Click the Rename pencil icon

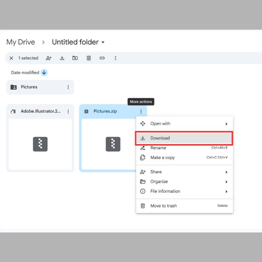point(143,148)
